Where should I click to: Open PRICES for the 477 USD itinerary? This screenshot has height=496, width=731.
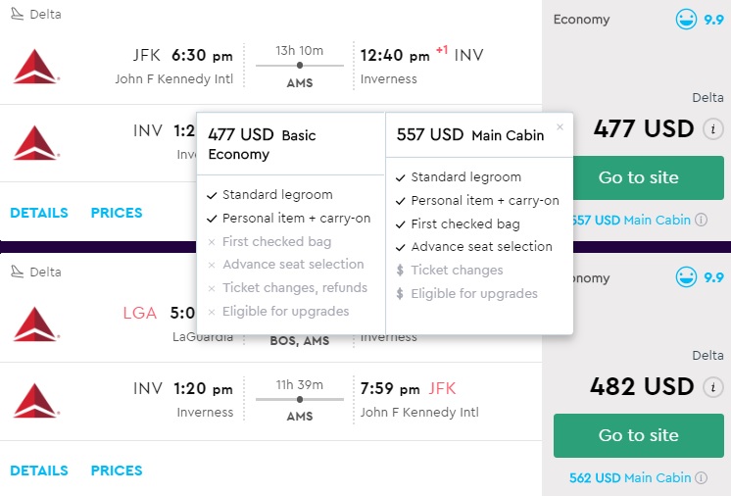pyautogui.click(x=117, y=213)
